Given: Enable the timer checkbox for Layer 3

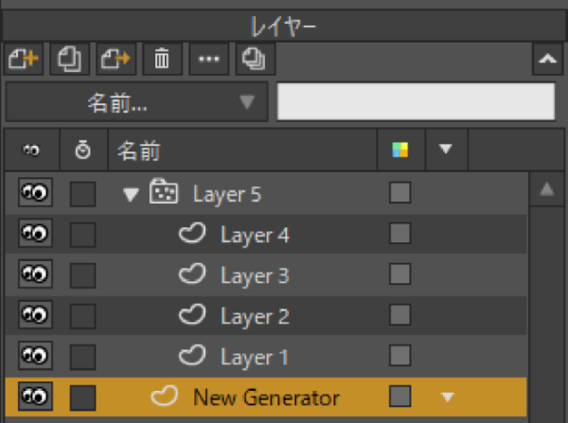Looking at the screenshot, I should click(83, 275).
